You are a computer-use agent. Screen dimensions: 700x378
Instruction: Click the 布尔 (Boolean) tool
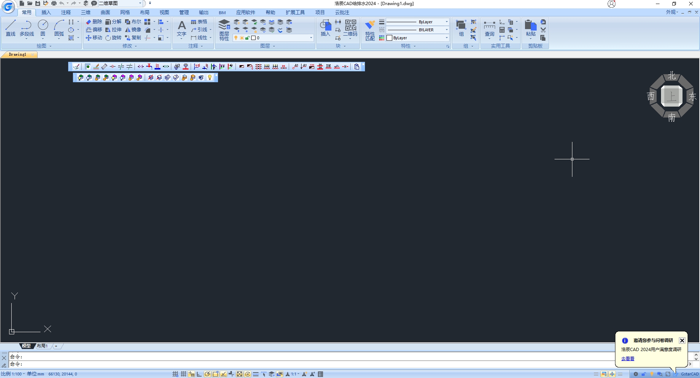coord(133,22)
